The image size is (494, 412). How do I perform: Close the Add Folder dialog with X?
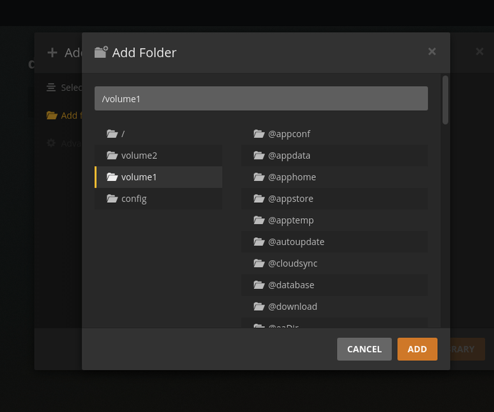432,52
